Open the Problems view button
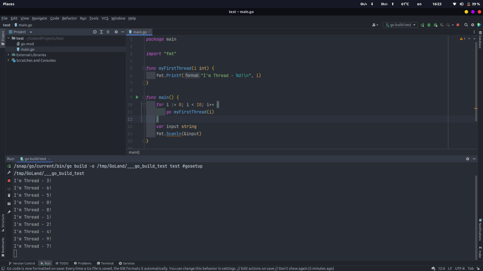The image size is (483, 271). pos(82,263)
